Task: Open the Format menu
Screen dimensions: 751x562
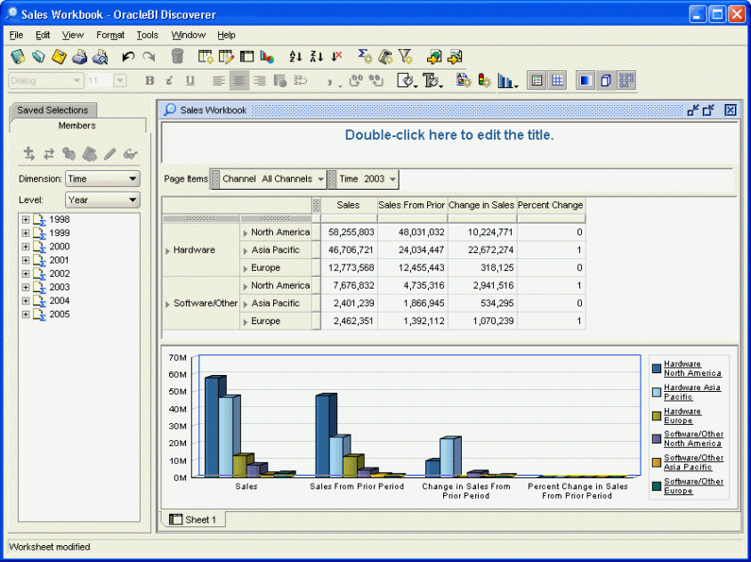Action: tap(110, 35)
